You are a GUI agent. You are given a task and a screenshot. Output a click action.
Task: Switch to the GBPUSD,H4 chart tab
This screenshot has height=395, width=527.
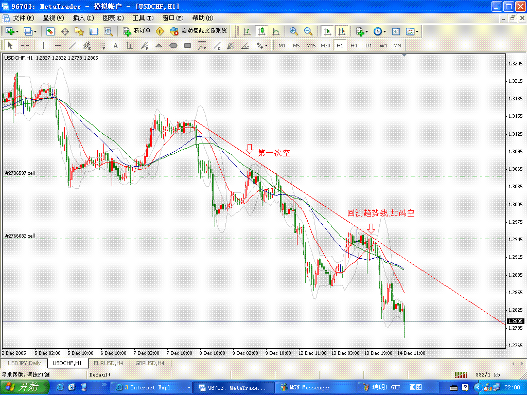pyautogui.click(x=150, y=363)
